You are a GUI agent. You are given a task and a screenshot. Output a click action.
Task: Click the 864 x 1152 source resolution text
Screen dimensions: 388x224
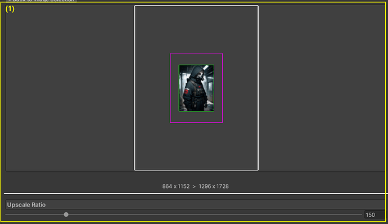point(176,186)
